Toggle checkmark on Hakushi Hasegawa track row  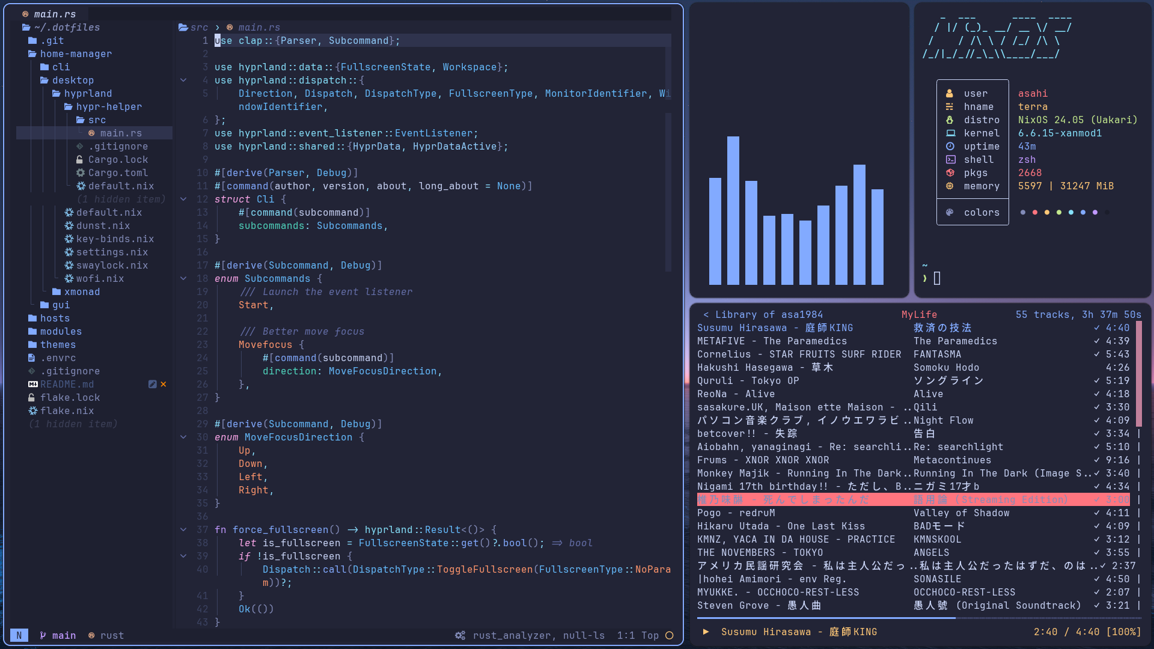1097,368
